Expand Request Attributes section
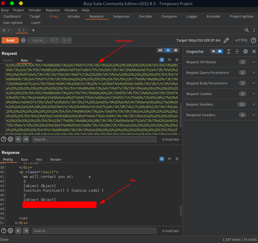 (254, 62)
